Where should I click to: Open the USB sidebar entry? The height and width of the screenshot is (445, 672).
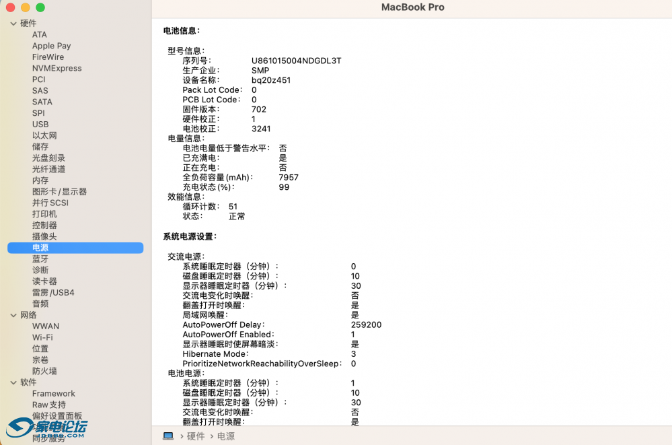[40, 124]
